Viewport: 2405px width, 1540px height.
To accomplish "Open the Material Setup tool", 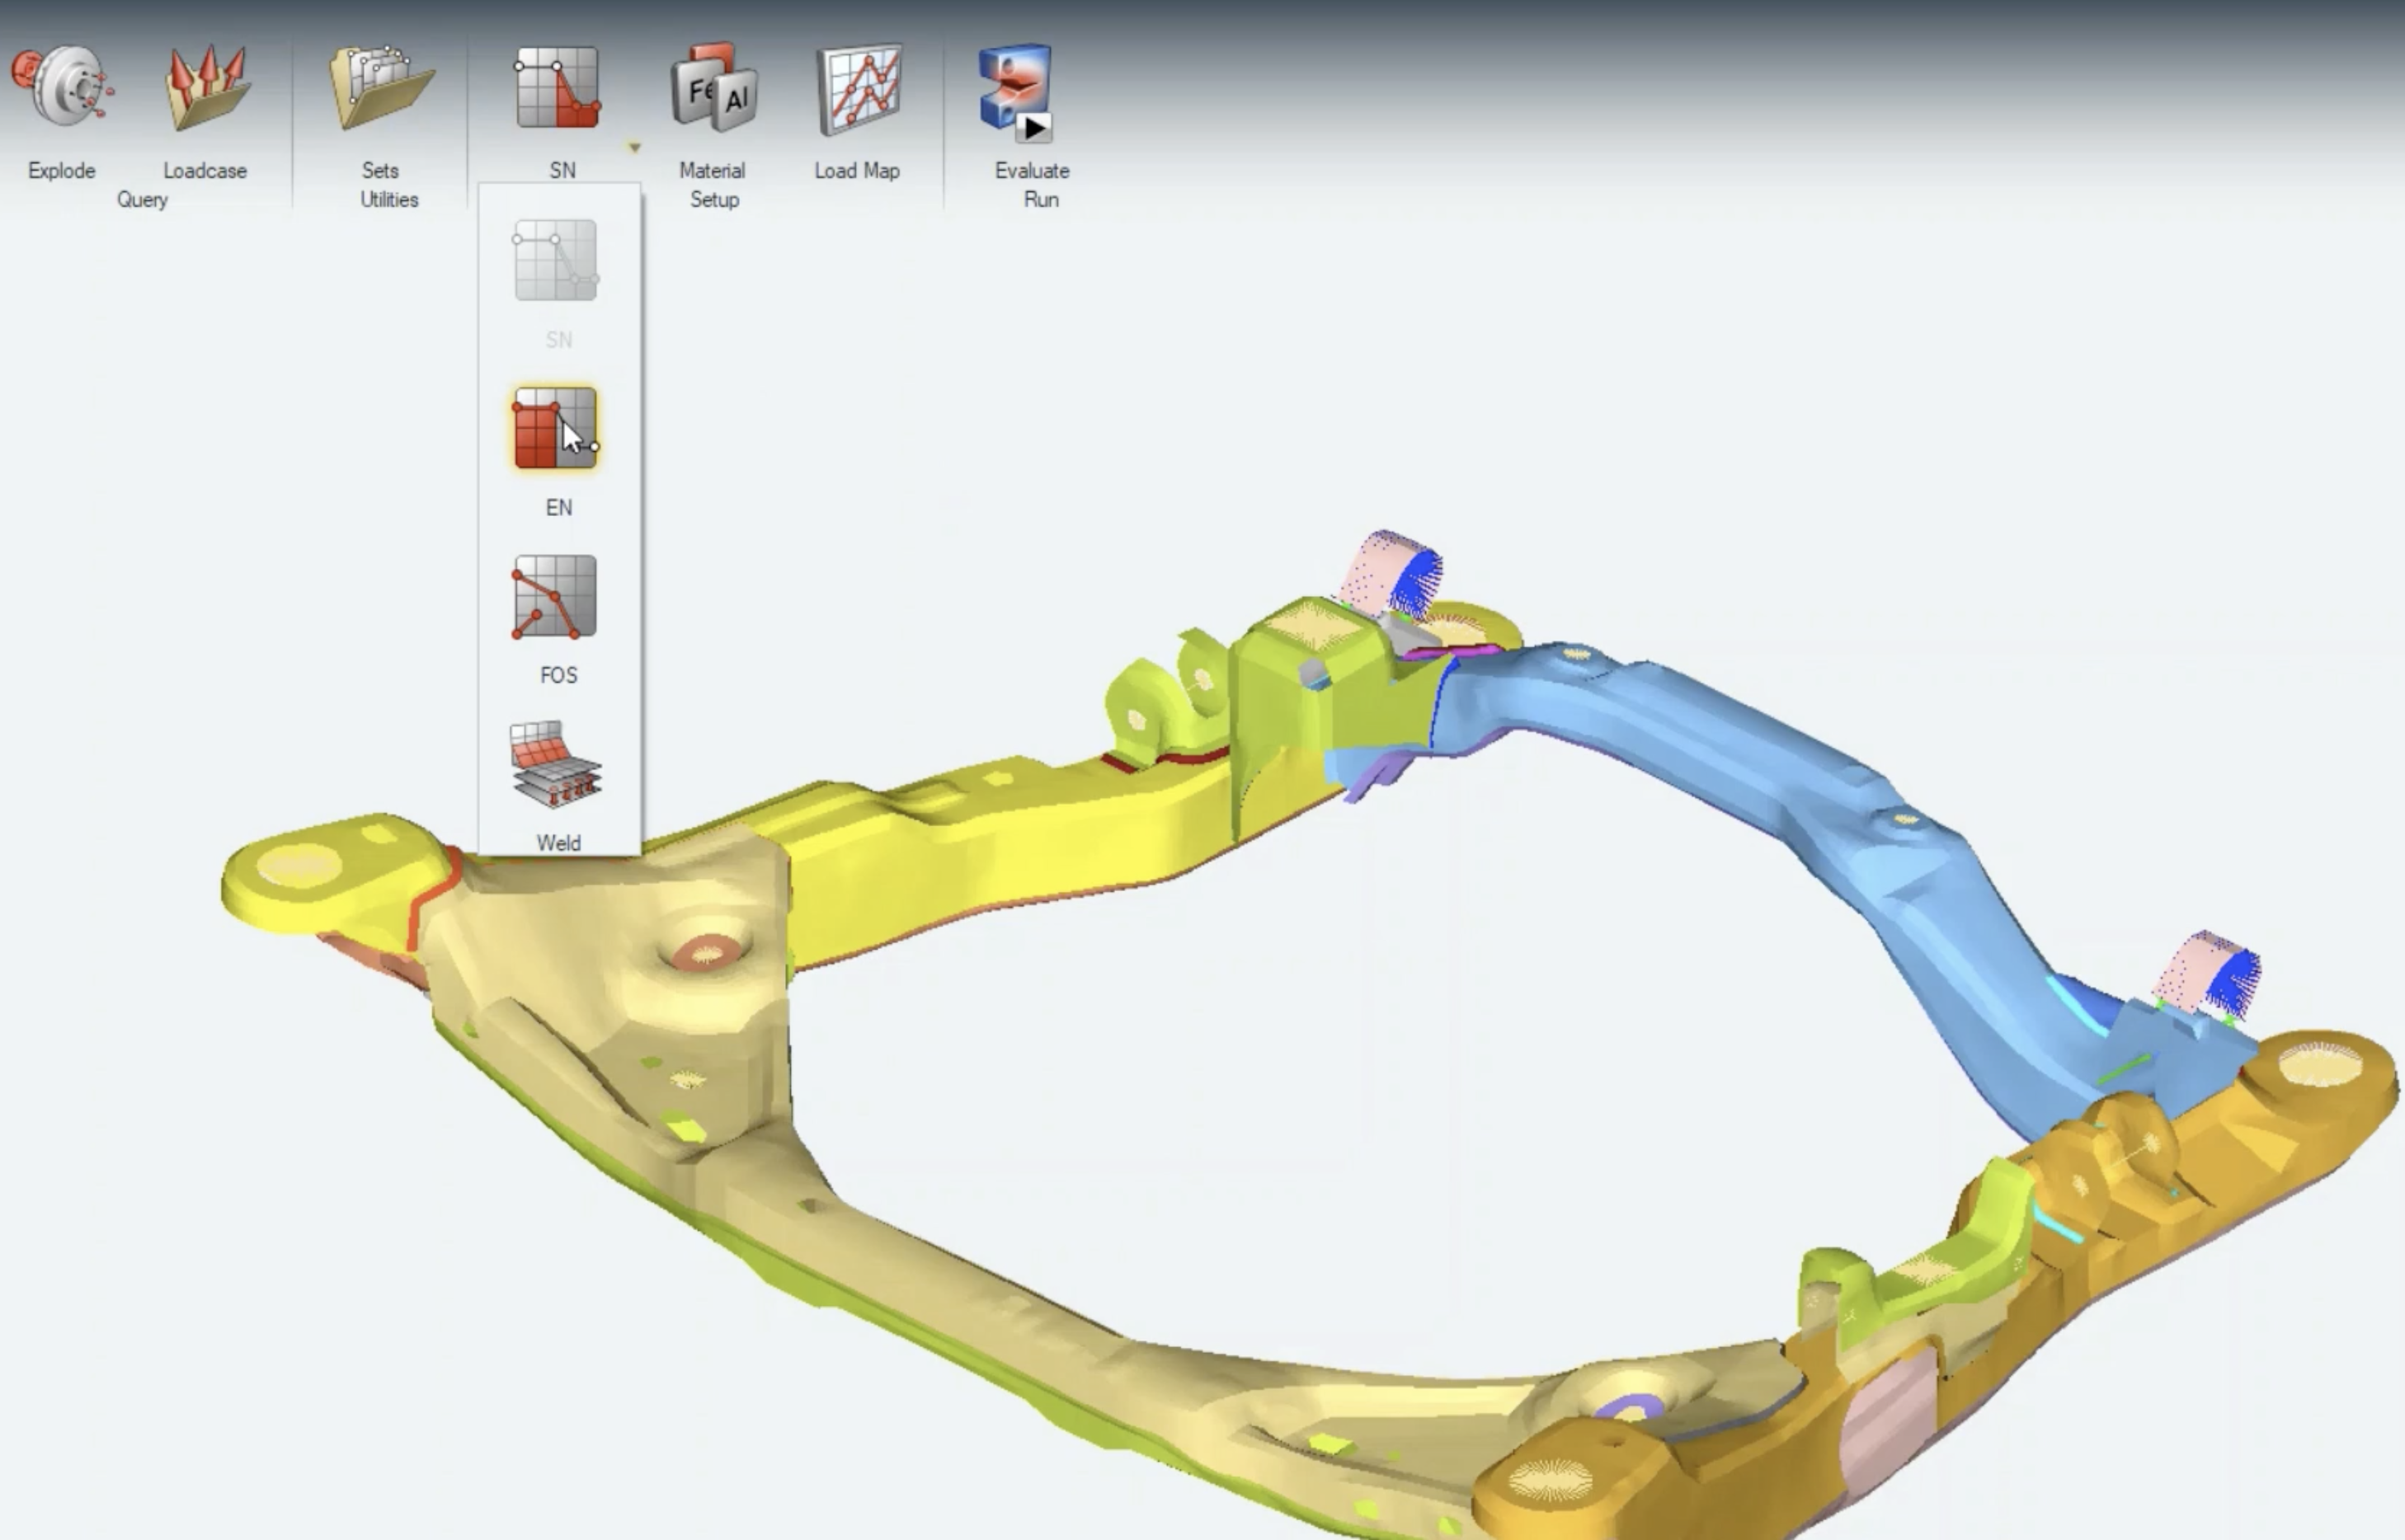I will click(714, 88).
